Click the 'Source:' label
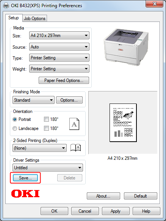 (19, 47)
